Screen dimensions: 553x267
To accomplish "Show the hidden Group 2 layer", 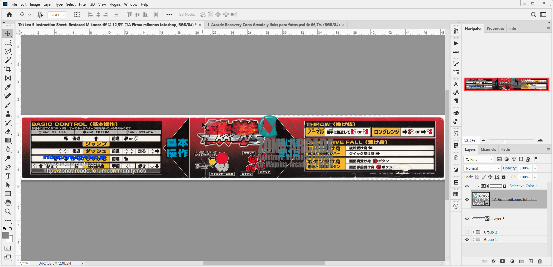I will tap(467, 232).
